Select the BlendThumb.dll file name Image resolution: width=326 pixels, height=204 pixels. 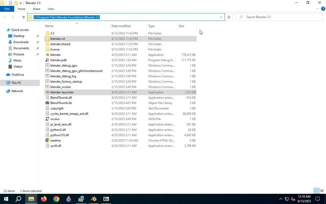pos(61,98)
